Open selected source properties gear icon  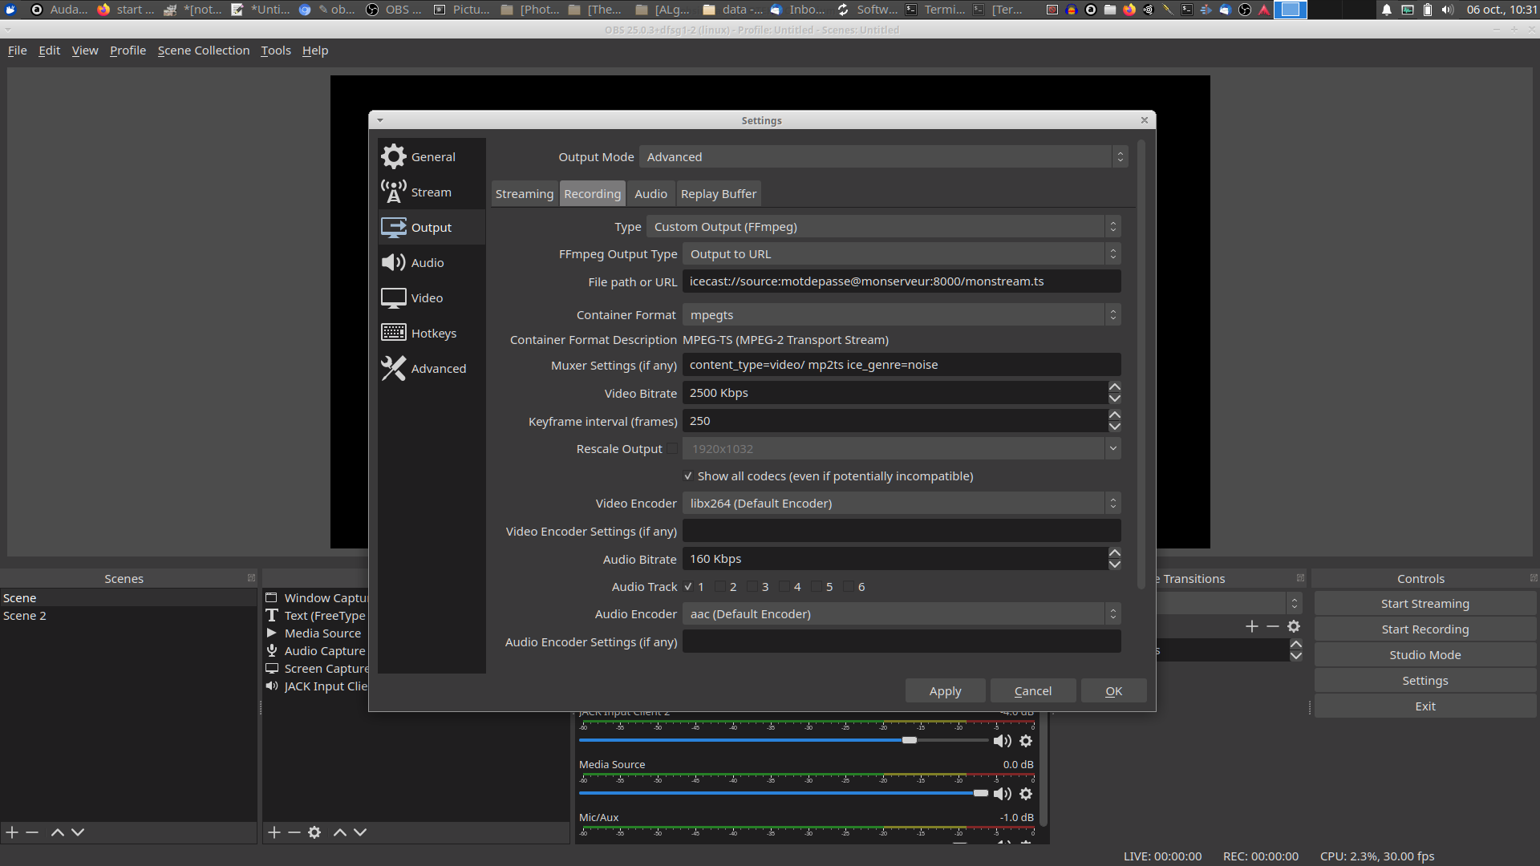point(314,832)
